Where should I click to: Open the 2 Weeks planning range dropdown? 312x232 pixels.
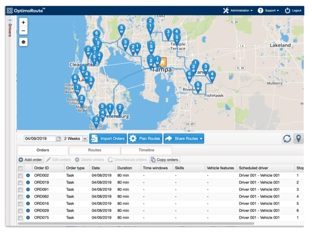(x=75, y=139)
